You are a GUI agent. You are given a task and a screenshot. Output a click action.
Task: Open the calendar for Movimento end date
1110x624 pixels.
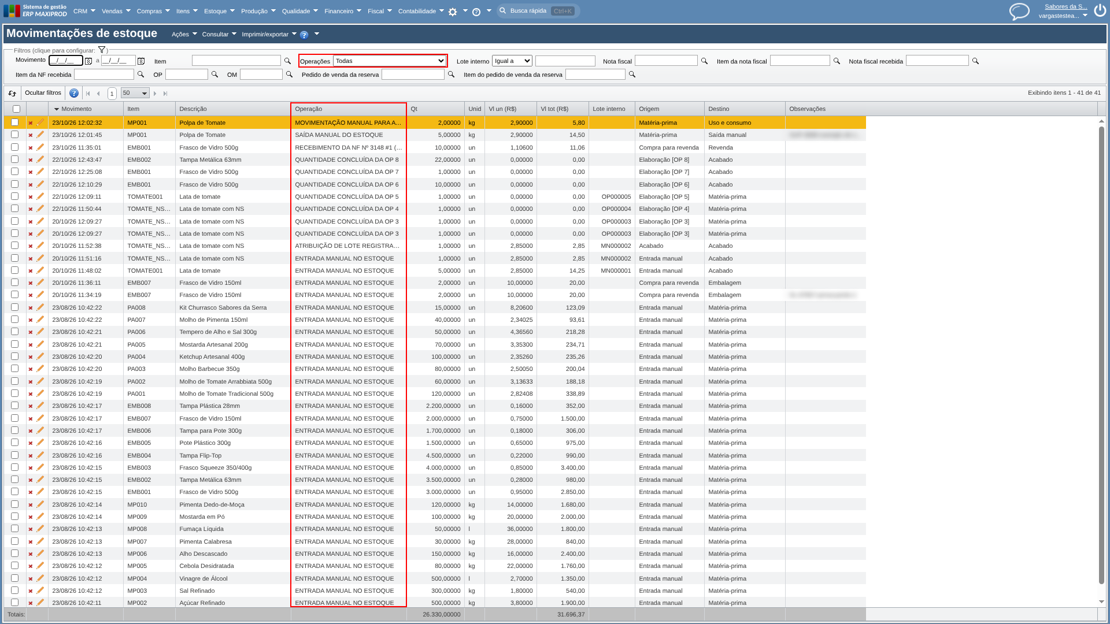coord(141,61)
